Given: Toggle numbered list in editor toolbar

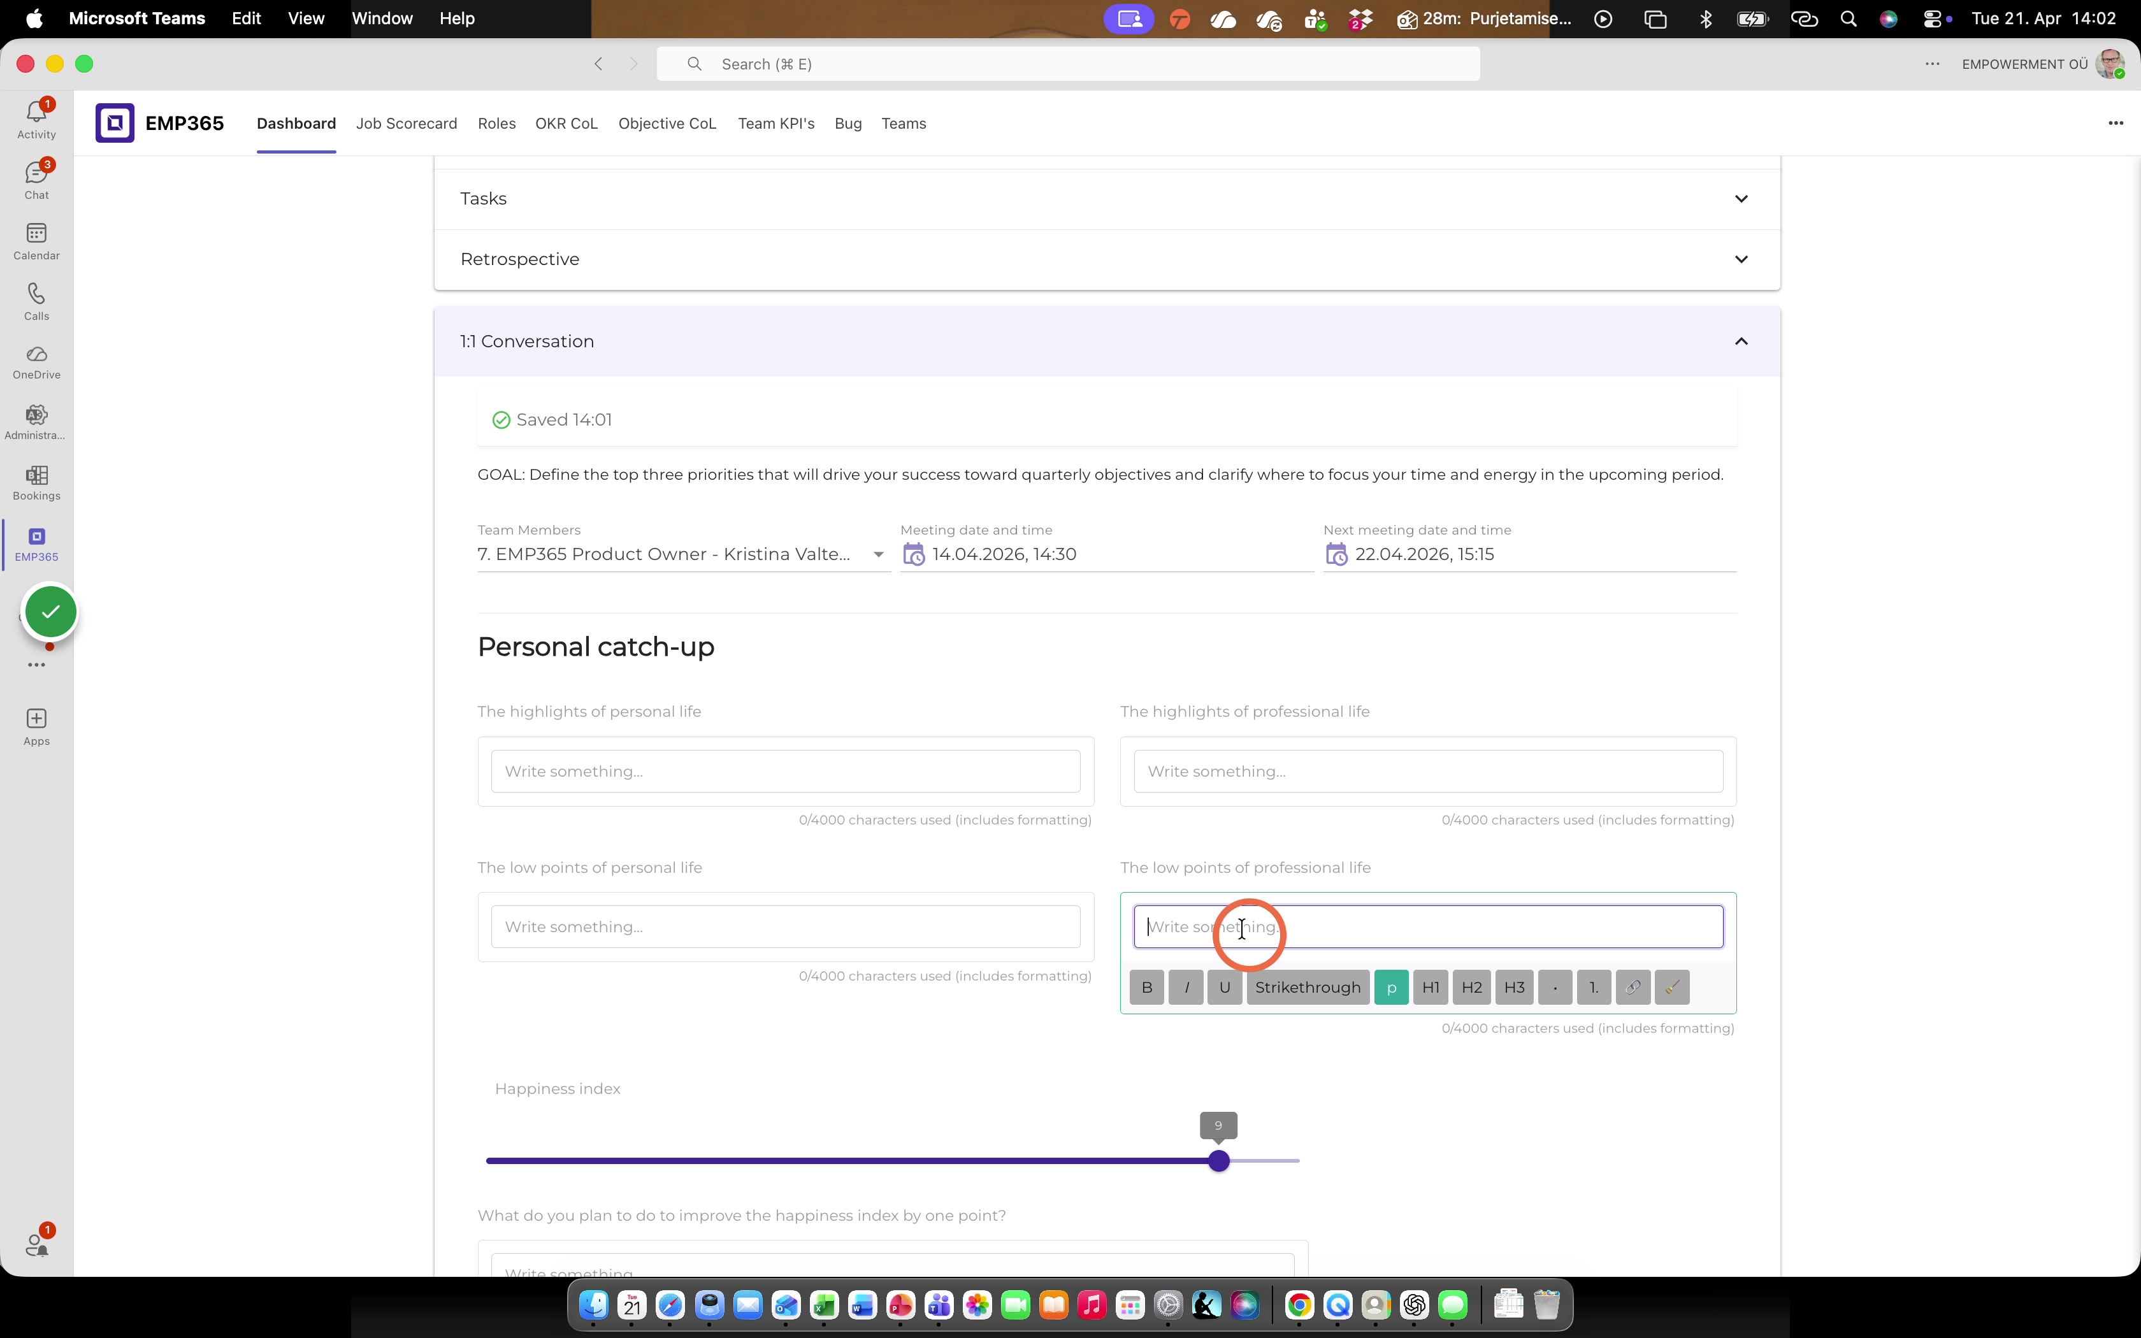Looking at the screenshot, I should coord(1594,987).
